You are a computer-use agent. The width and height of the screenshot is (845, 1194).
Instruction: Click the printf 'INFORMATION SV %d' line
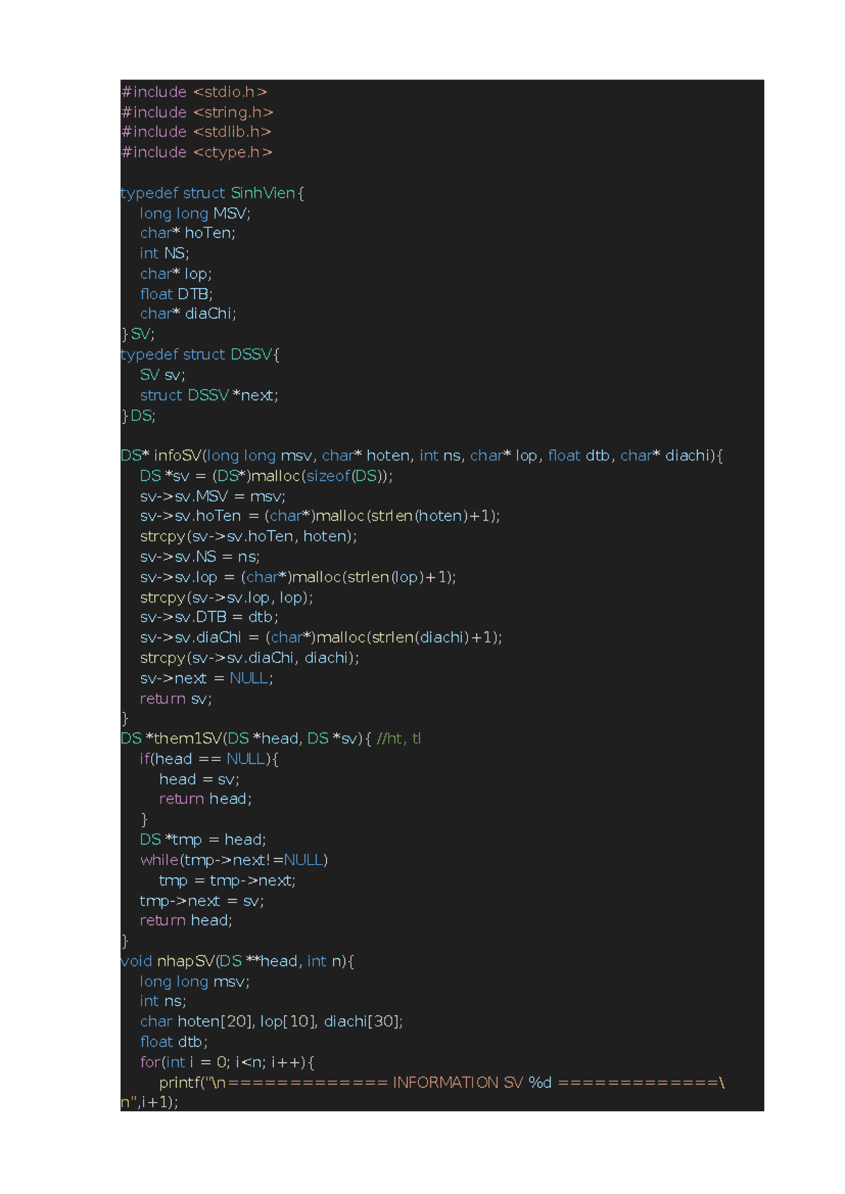pos(442,1083)
